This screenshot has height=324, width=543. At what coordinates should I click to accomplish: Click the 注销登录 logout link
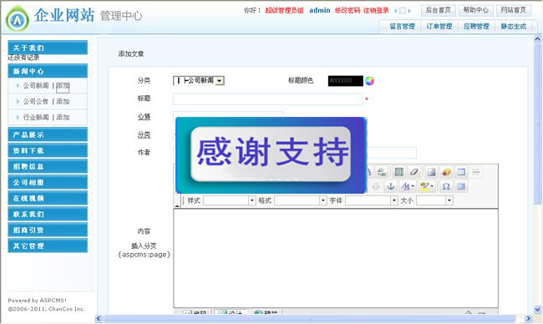(x=376, y=10)
